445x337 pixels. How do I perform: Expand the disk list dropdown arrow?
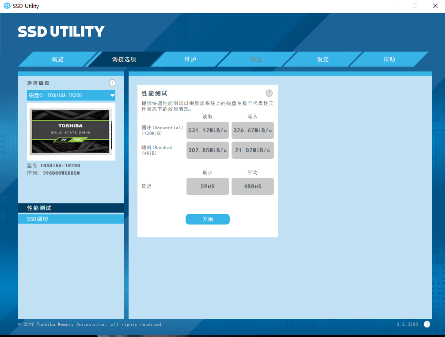[112, 95]
